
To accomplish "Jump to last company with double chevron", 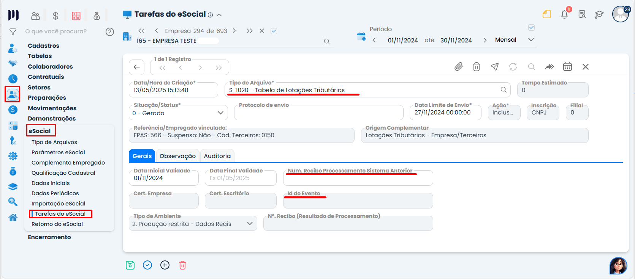I will click(x=249, y=31).
